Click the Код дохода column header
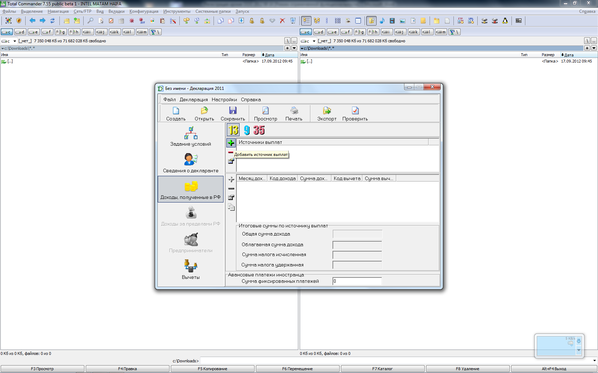The width and height of the screenshot is (598, 373). coord(283,178)
